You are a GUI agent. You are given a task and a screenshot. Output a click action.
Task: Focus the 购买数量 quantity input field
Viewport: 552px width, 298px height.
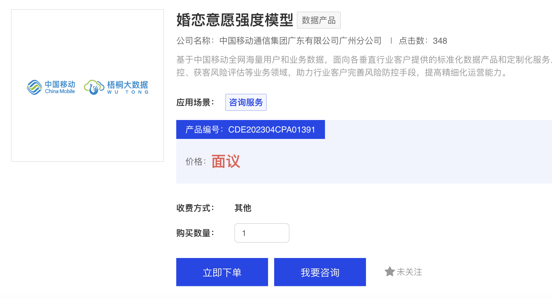262,233
